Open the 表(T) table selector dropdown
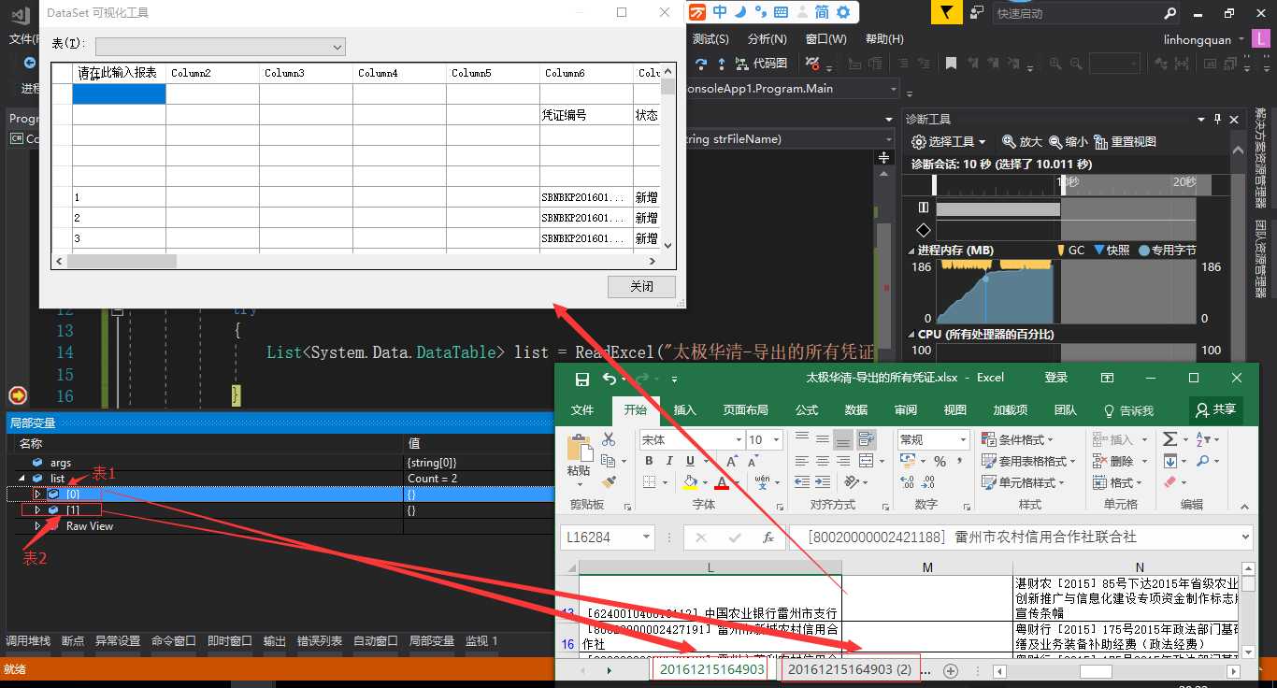This screenshot has width=1277, height=688. (x=221, y=47)
